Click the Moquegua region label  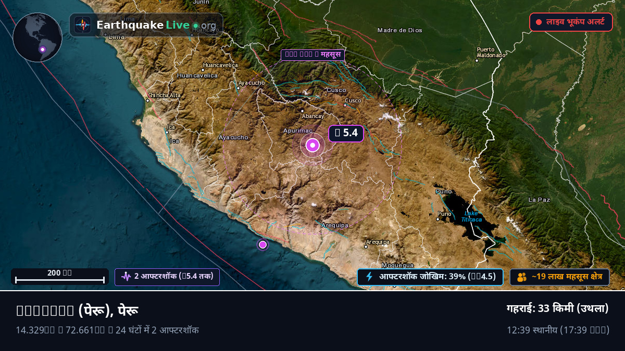[x=397, y=265]
